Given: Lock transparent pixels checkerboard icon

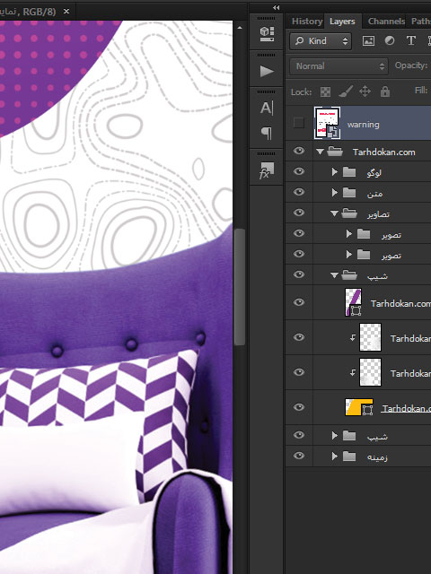Looking at the screenshot, I should click(325, 91).
